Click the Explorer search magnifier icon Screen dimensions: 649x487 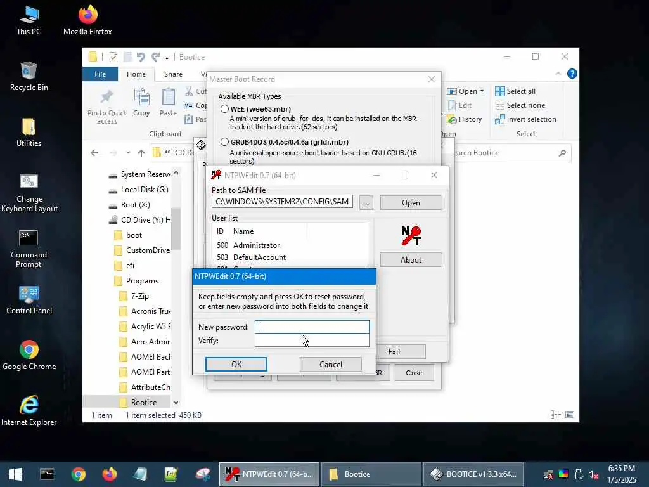(x=562, y=153)
